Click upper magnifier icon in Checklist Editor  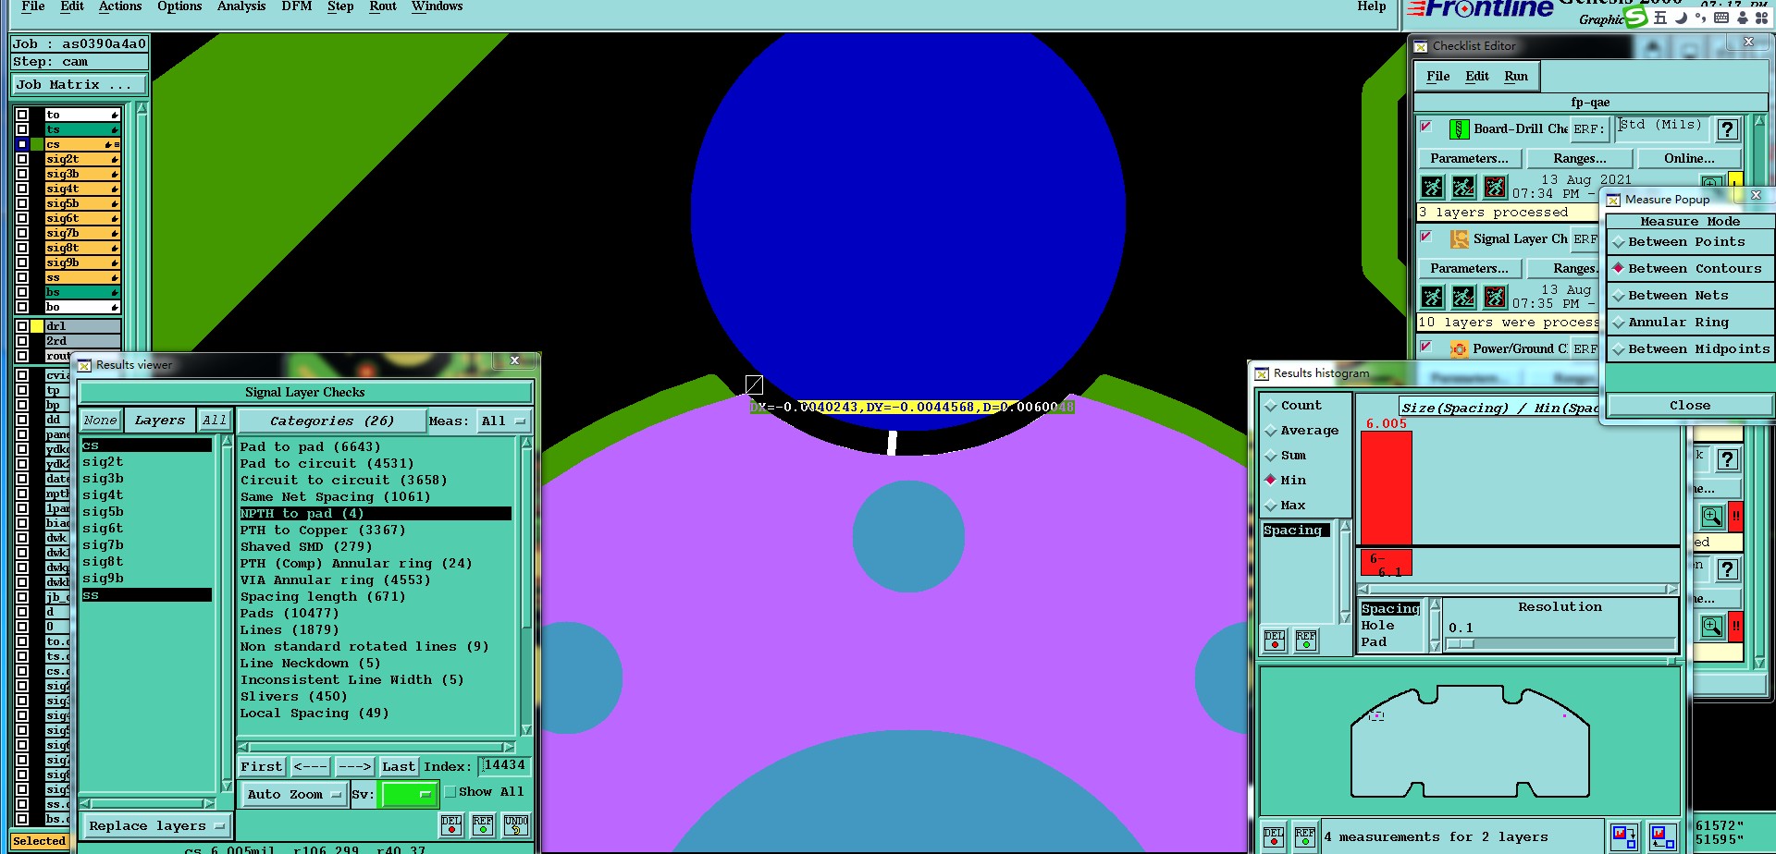pyautogui.click(x=1712, y=517)
